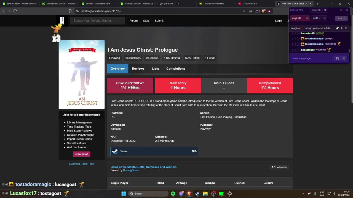Open the Stats menu item
The width and height of the screenshot is (353, 198).
[x=146, y=21]
